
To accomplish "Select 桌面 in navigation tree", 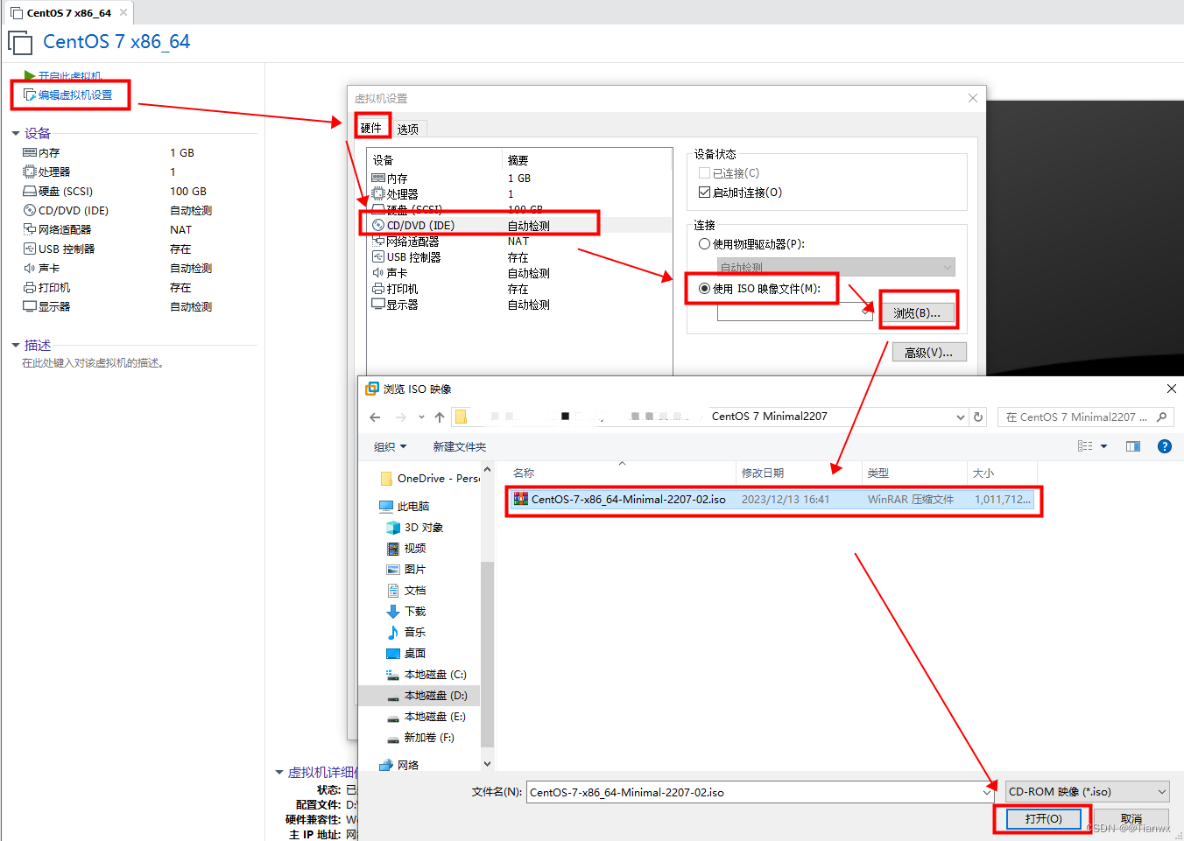I will 406,654.
